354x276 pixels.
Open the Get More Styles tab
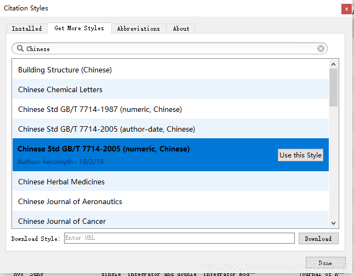pos(79,28)
